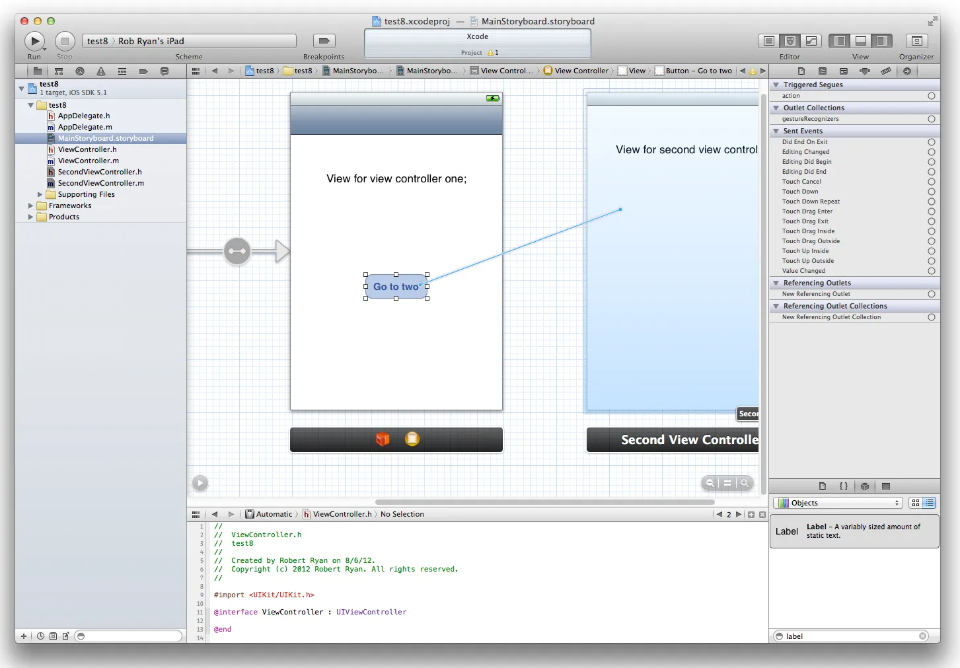
Task: Show the Code Snippet library
Action: point(844,486)
